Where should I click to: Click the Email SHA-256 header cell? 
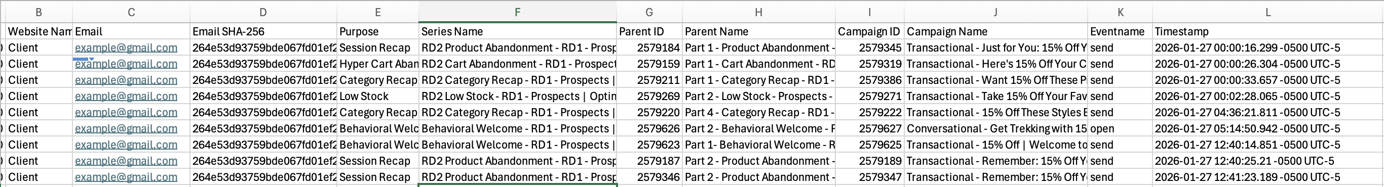tap(263, 32)
